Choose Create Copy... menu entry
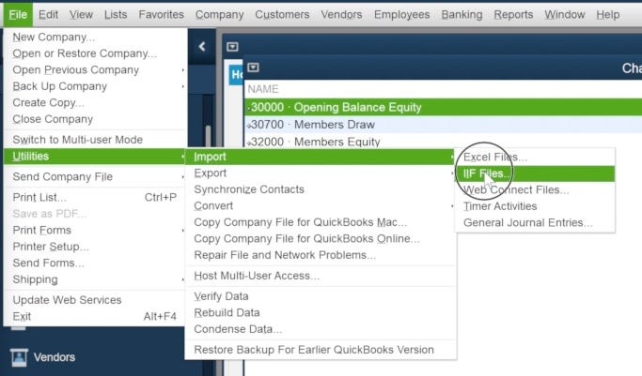The image size is (642, 376). 95,102
